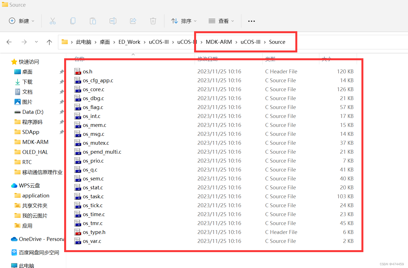The width and height of the screenshot is (408, 268).
Task: Click ED_Work in the breadcrumb path
Action: (x=129, y=42)
